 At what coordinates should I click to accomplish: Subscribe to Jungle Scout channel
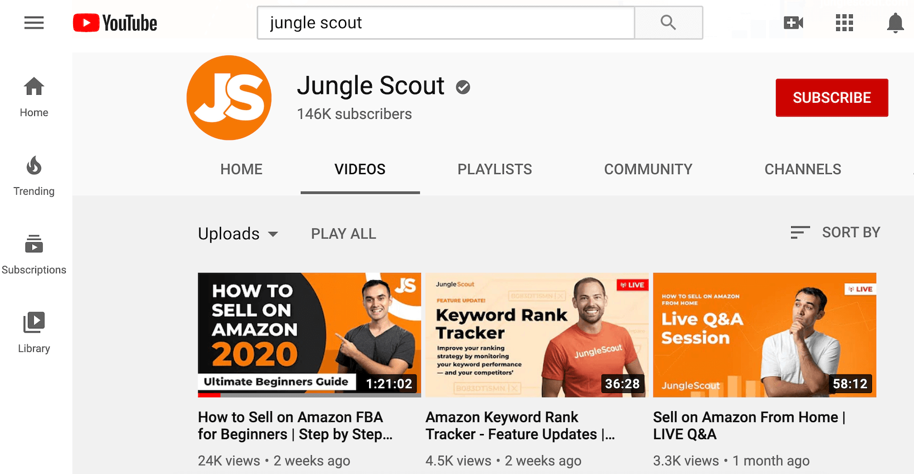click(832, 98)
